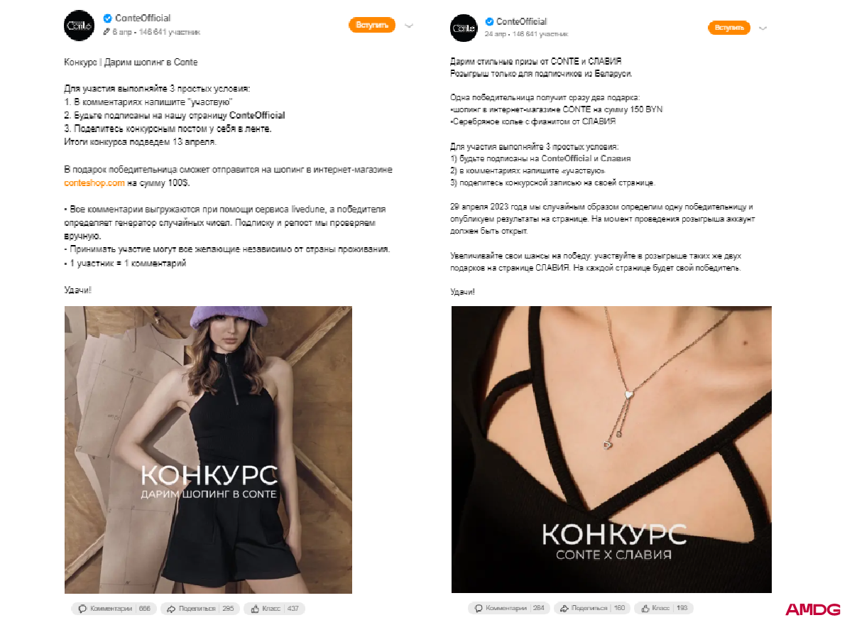Screen dimensions: 852x625
Task: Like the right post via Класс (193)
Action: click(x=663, y=608)
